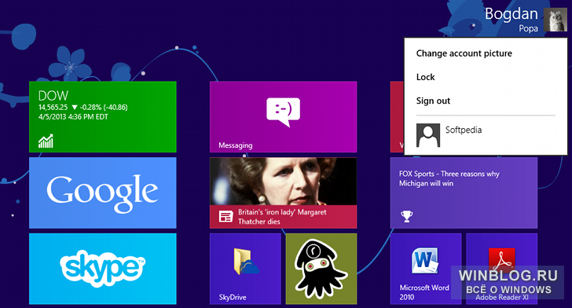
Task: Click the Finance chart icon on DOW tile
Action: 46,141
